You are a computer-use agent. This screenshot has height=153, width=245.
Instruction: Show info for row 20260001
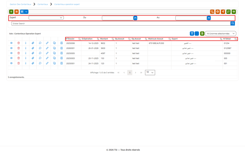point(26,48)
